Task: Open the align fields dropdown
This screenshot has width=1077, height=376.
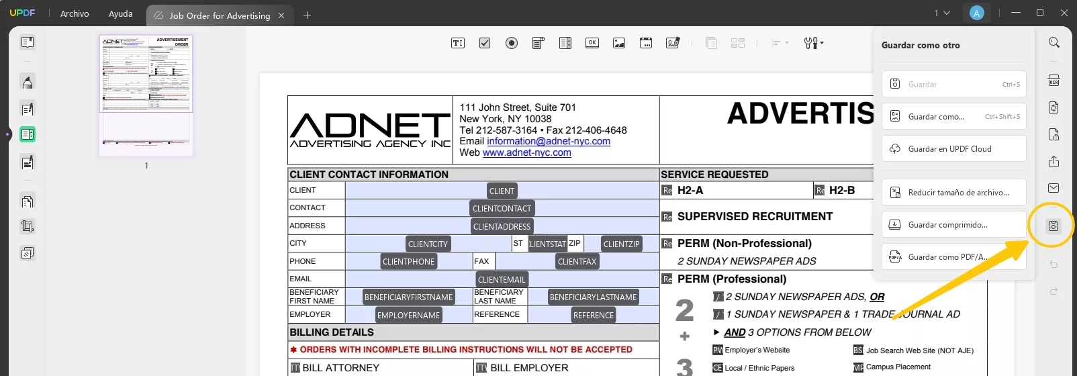Action: pos(780,43)
